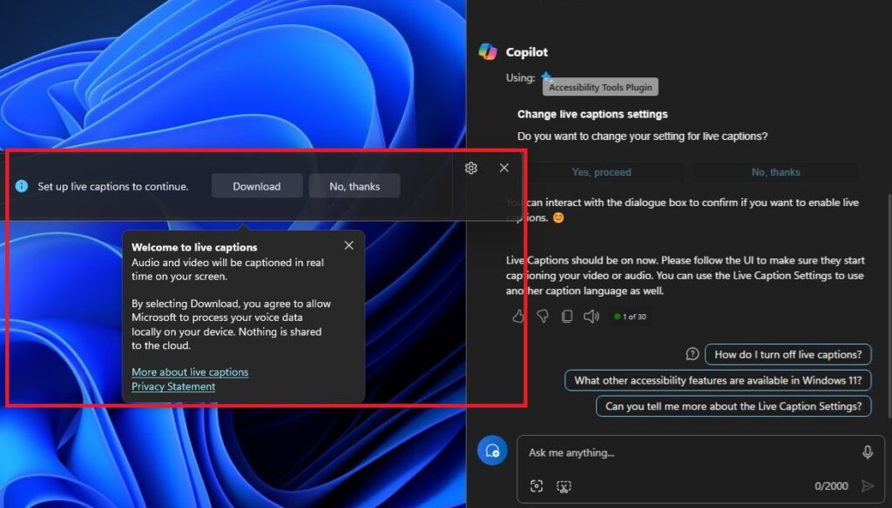Click the blue info icon in captions bar
Screen dimensions: 892x508
[x=22, y=186]
